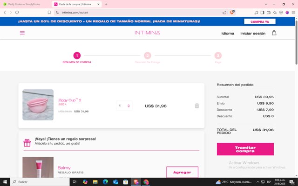
Task: Click Tramitar compra button
Action: (x=245, y=149)
